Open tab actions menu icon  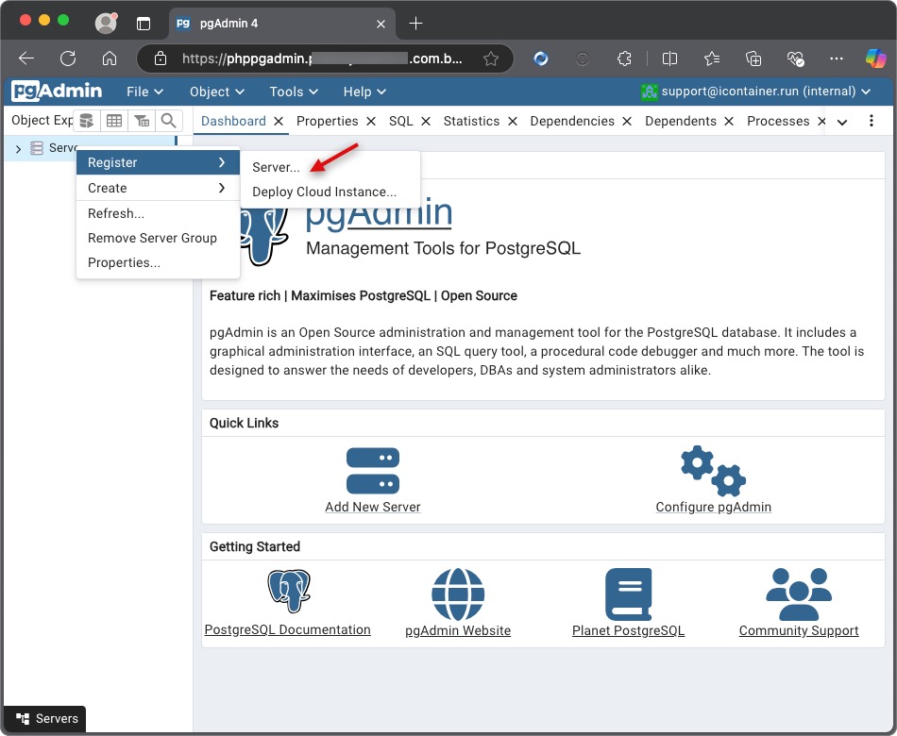tap(143, 24)
